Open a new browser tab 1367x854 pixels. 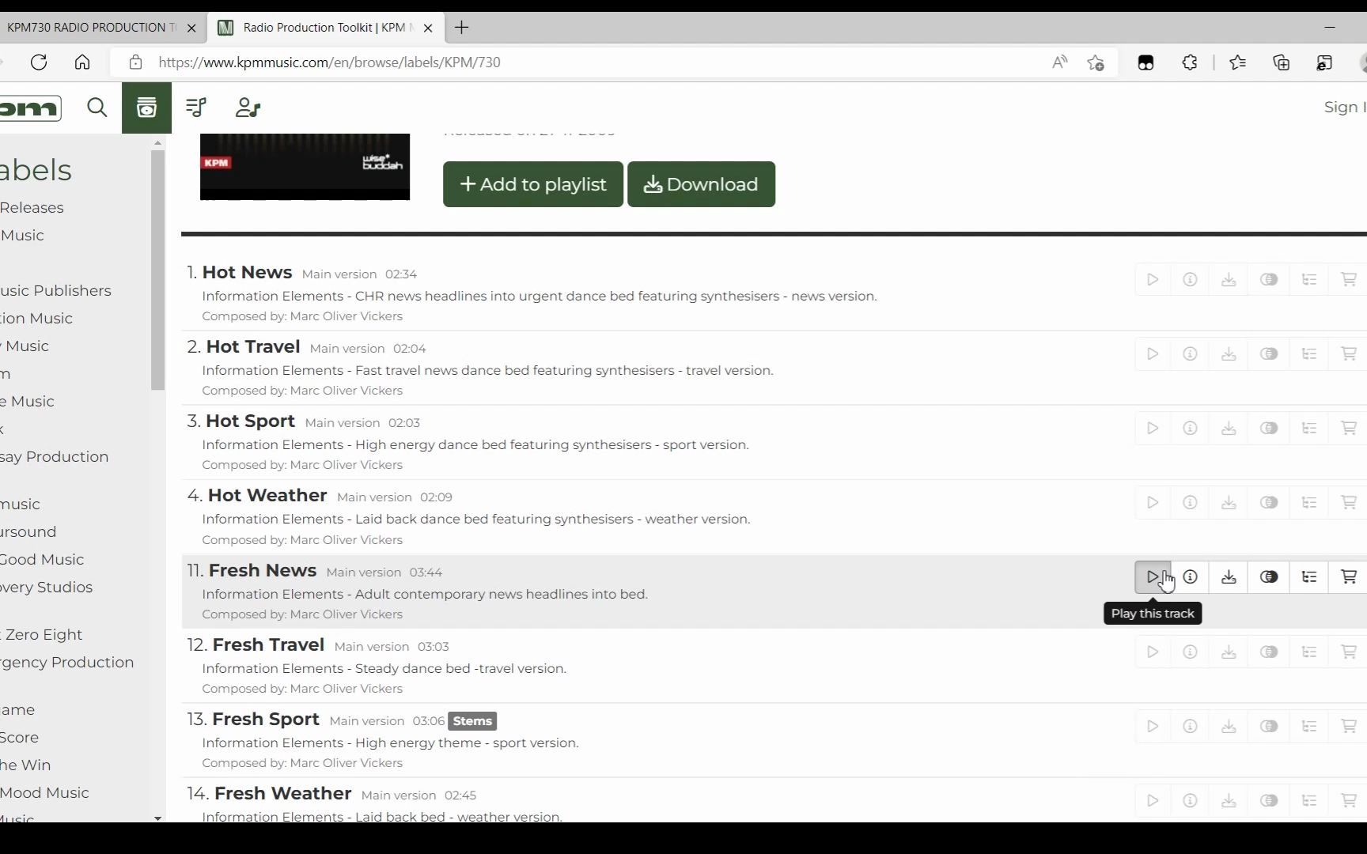pos(462,28)
